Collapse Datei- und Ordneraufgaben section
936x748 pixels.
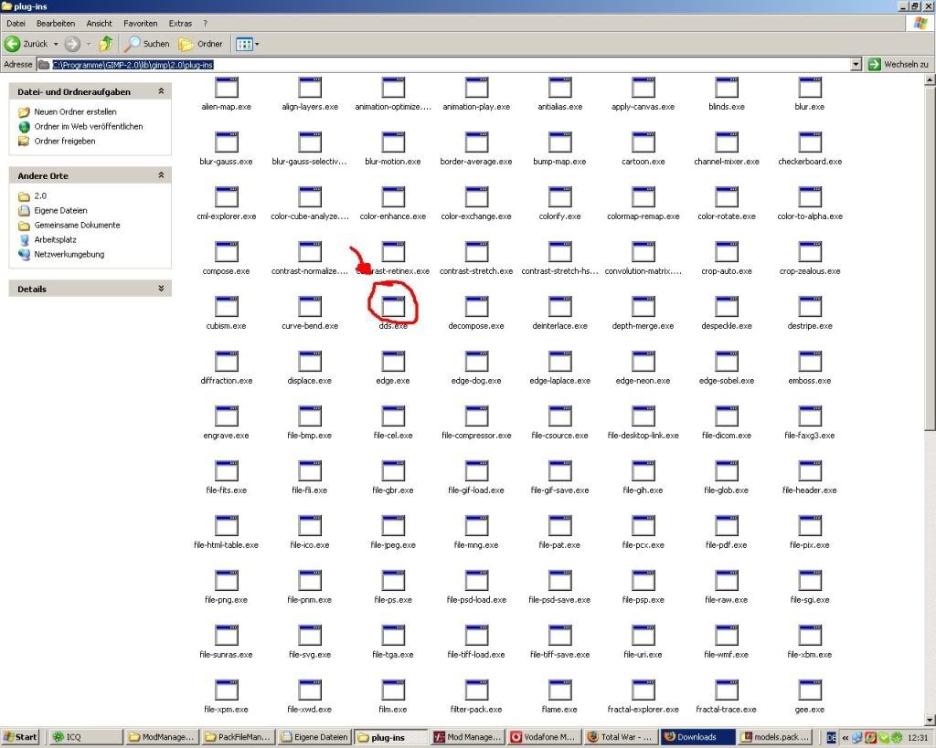click(x=161, y=91)
